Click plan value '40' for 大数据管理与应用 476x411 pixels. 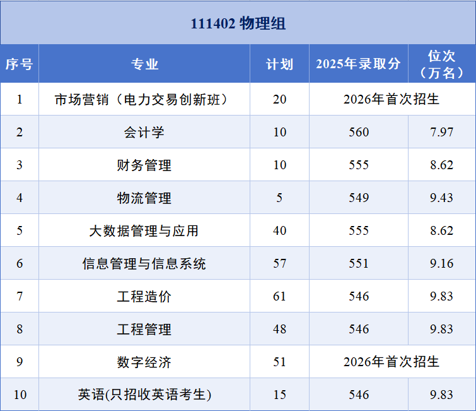click(279, 230)
